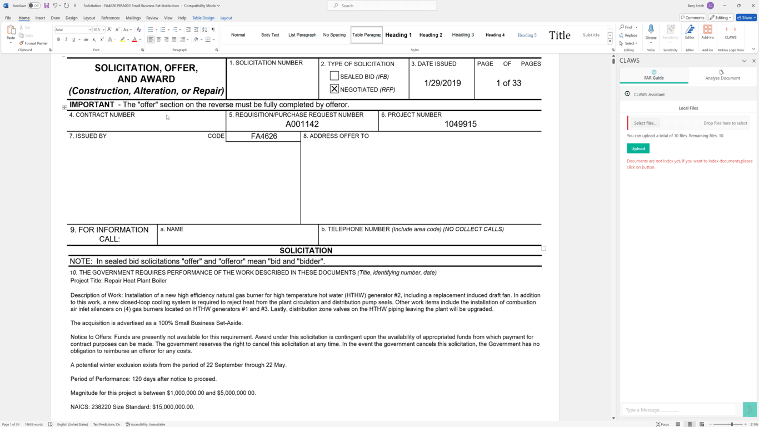
Task: Increase font size with Grow Font
Action: tap(109, 29)
